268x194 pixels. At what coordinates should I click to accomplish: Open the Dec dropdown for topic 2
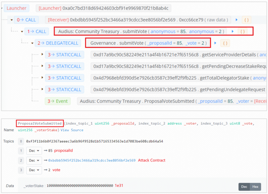tap(34, 160)
